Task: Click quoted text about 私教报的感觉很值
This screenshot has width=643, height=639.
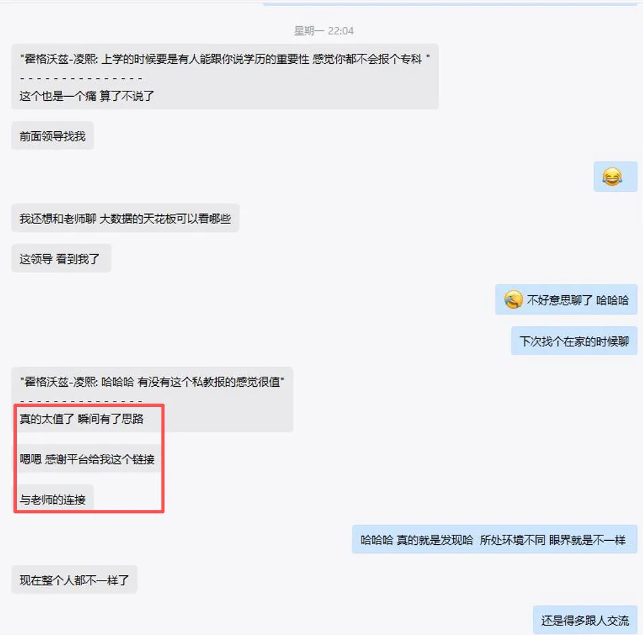Action: (x=152, y=382)
